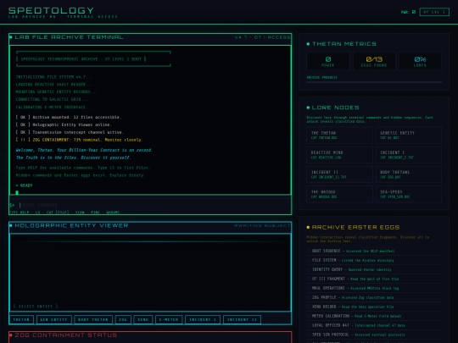Open the SEA-SPEDS lore node card
Screen dimensions: 458x343
[409, 194]
